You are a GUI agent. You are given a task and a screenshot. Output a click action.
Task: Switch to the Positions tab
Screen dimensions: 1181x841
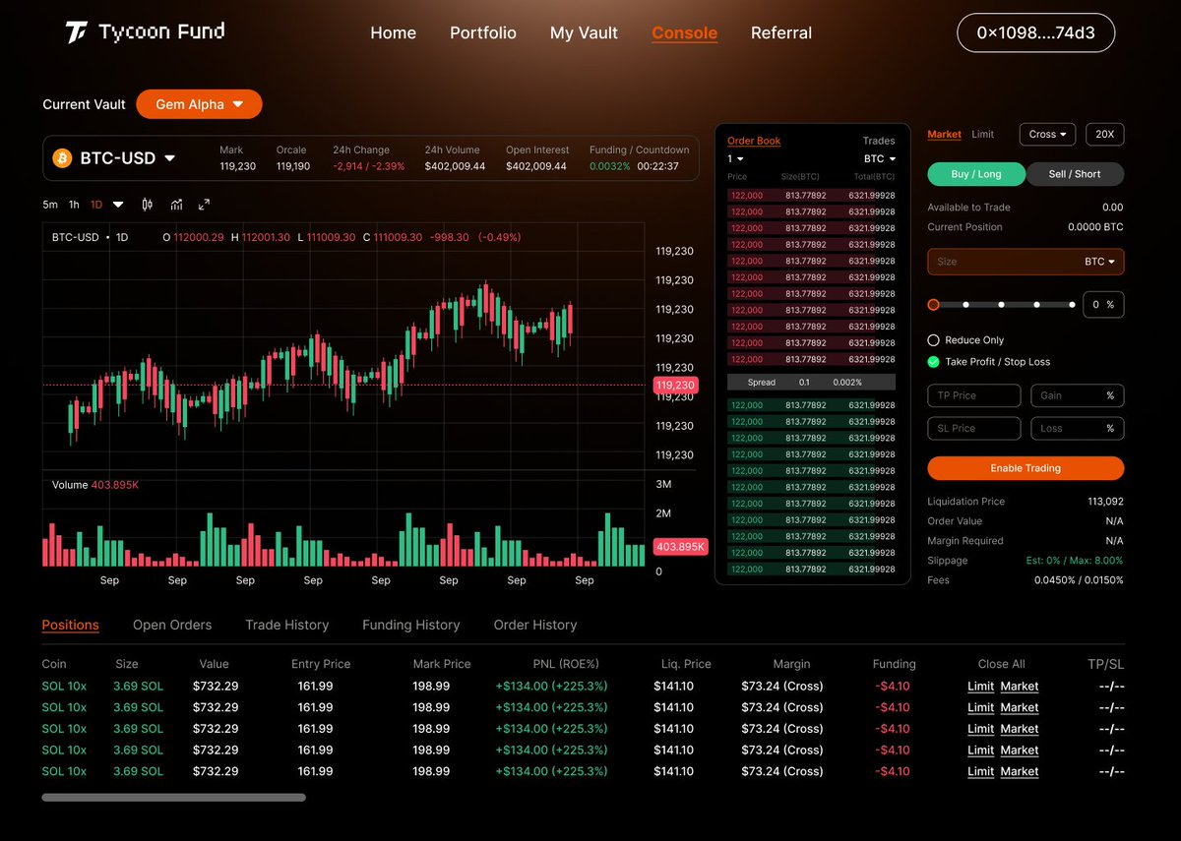coord(70,625)
